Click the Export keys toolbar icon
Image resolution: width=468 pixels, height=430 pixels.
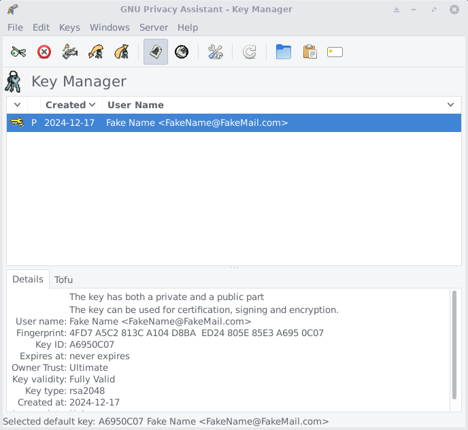tap(122, 52)
